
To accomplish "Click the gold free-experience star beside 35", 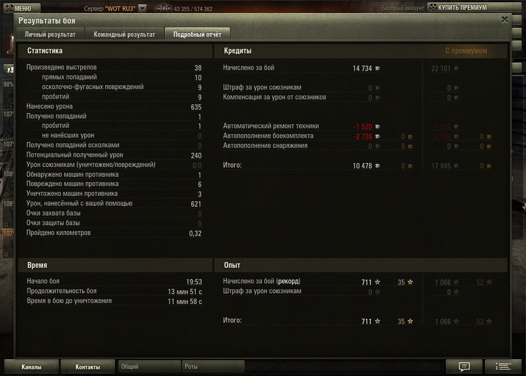I will [x=410, y=282].
